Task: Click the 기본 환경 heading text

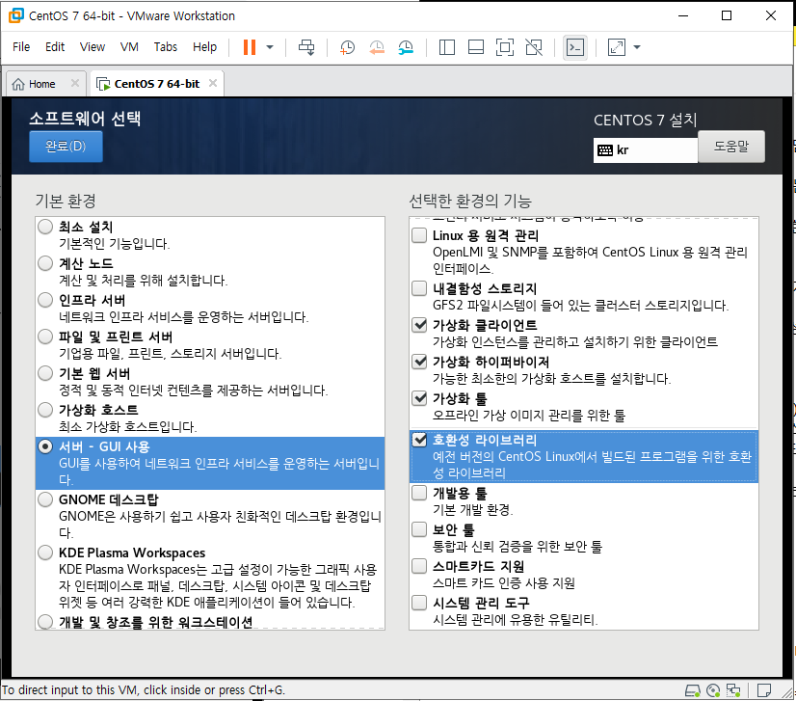Action: (66, 202)
